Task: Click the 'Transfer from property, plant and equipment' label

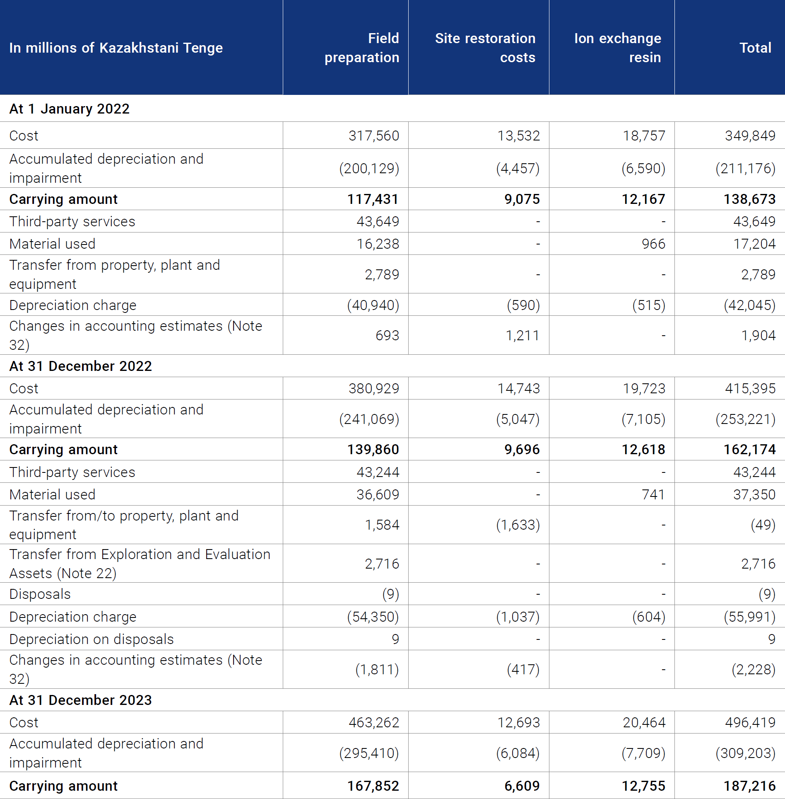Action: (x=115, y=274)
